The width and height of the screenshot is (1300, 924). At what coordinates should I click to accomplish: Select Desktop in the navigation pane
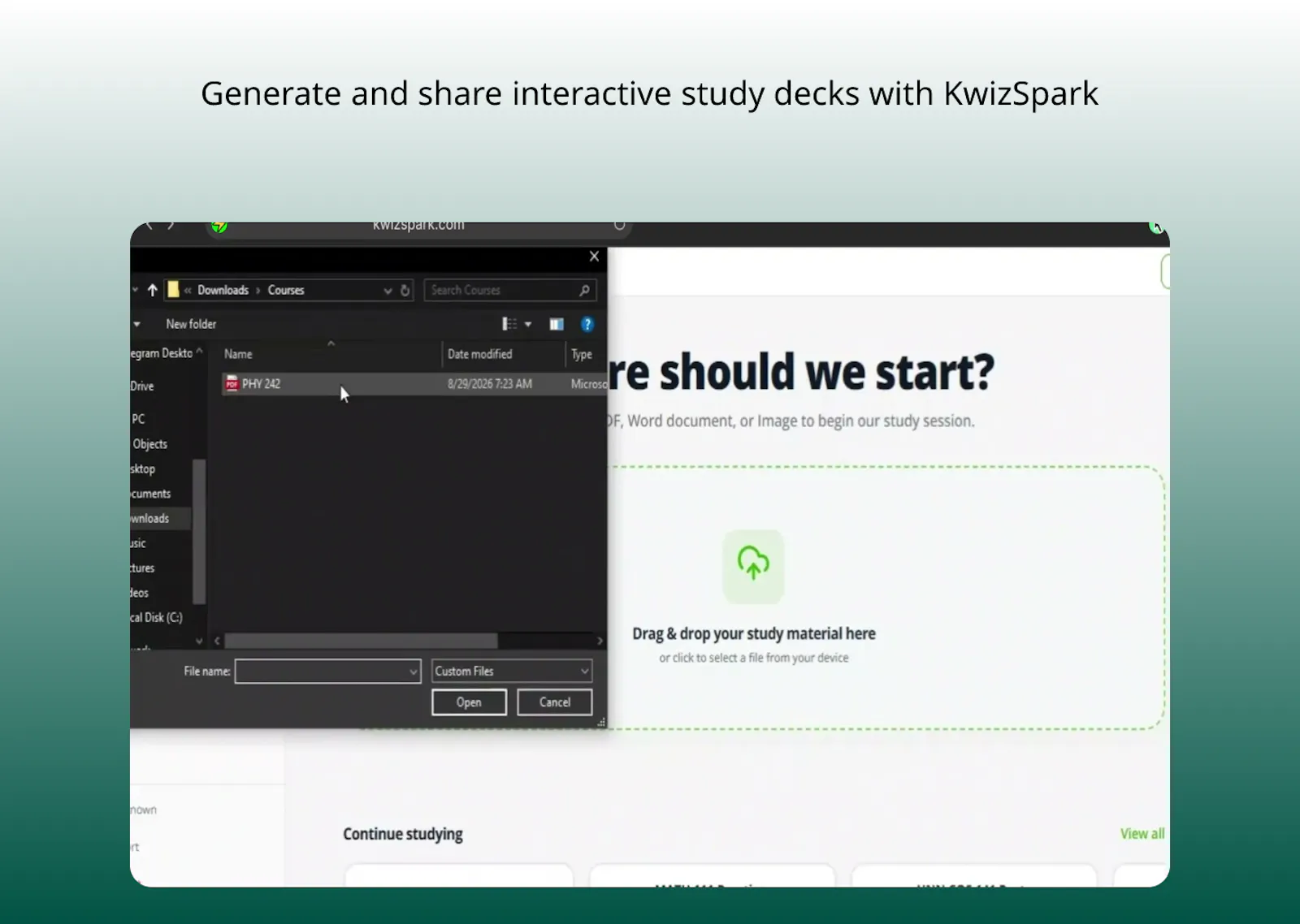[143, 468]
